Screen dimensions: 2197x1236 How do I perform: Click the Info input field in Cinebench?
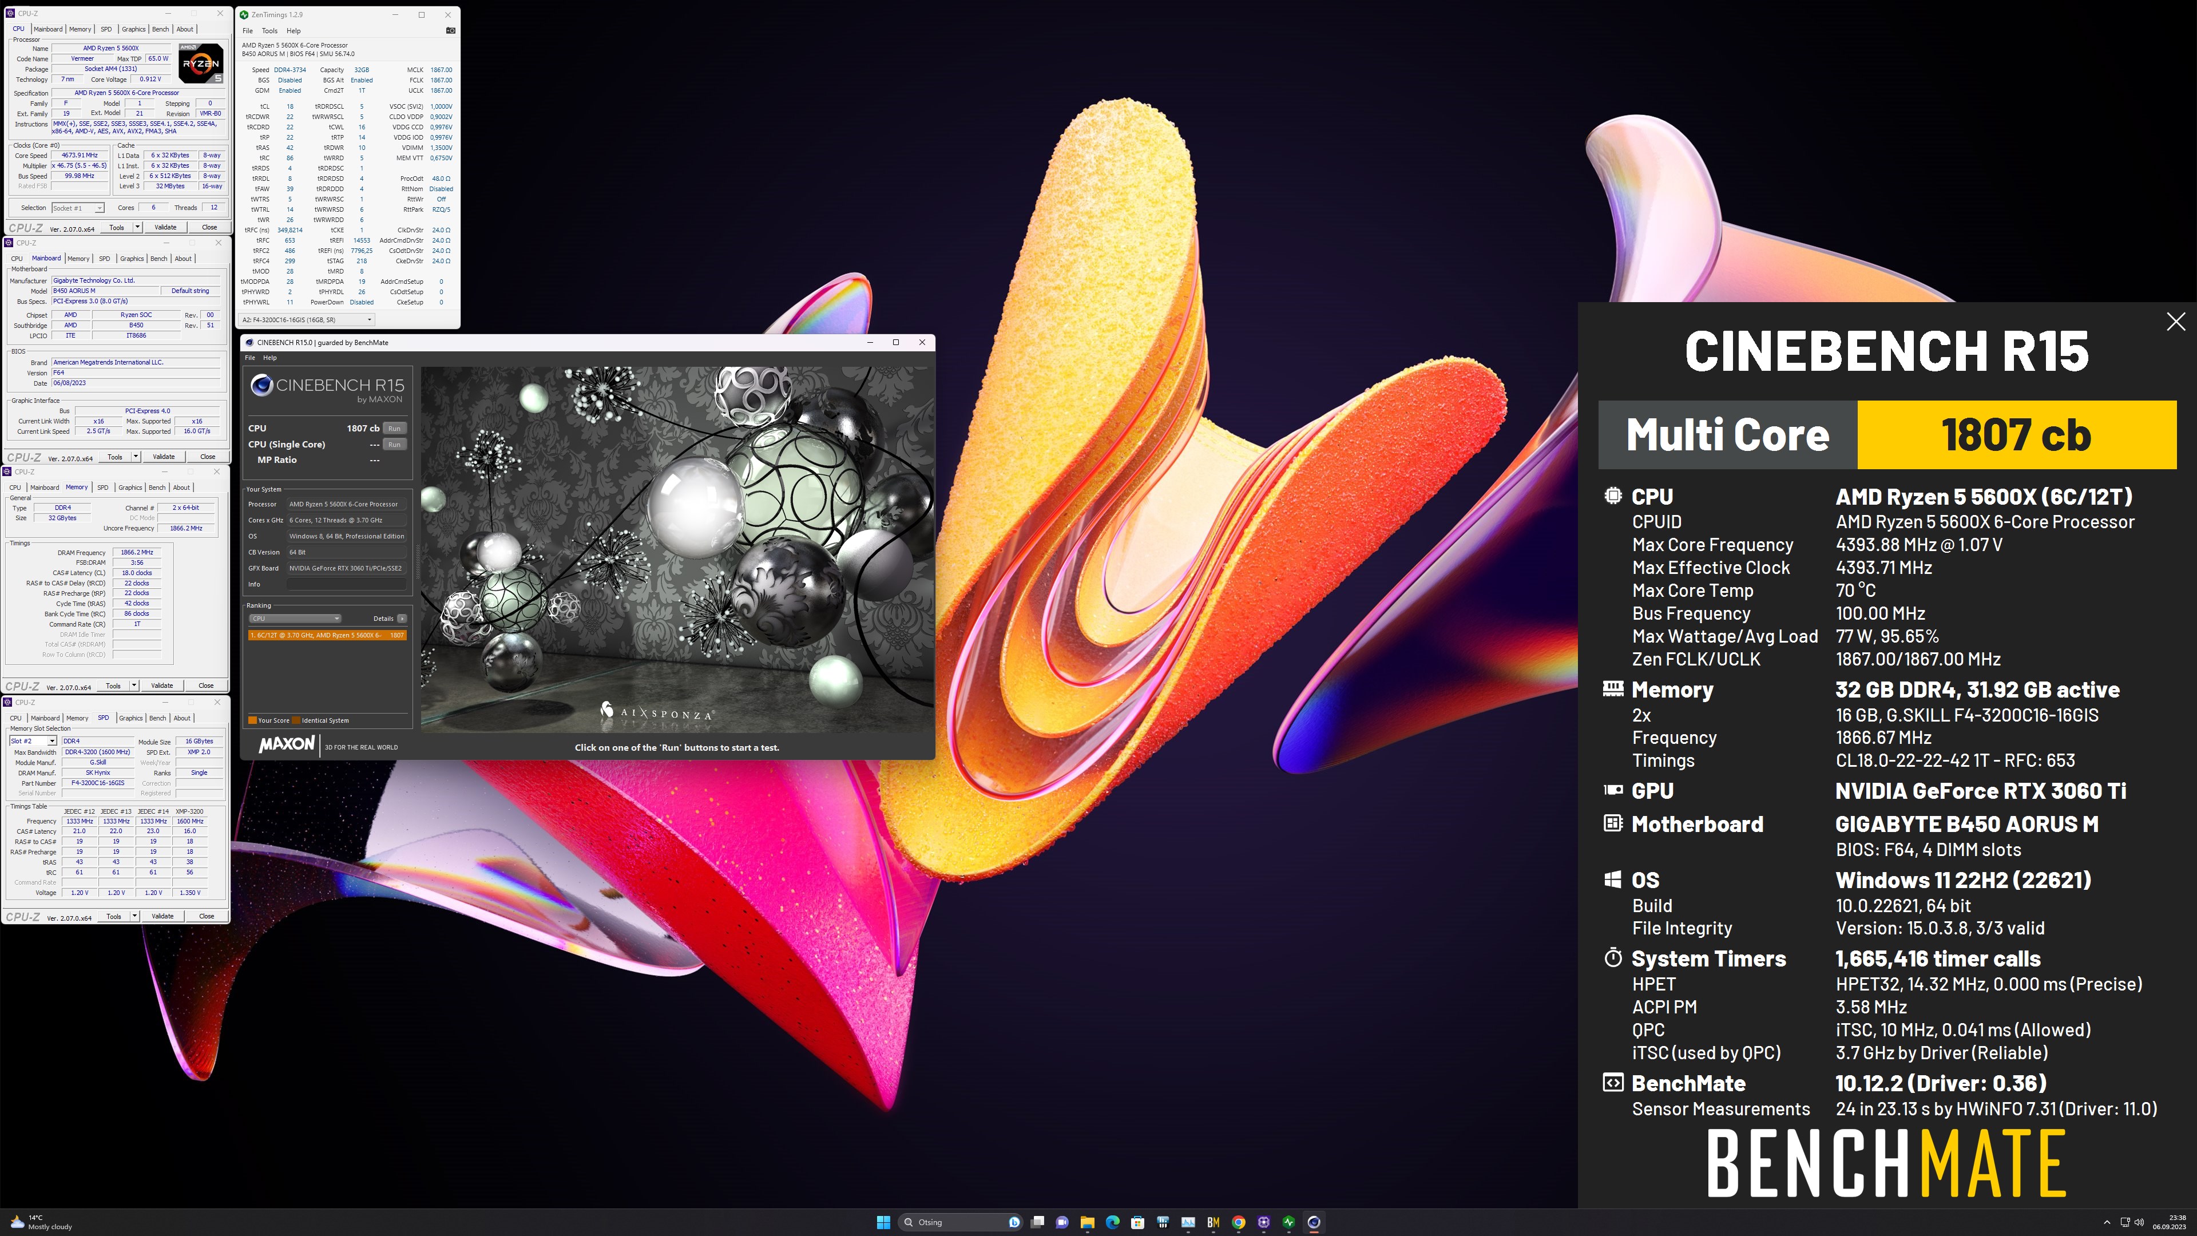346,584
